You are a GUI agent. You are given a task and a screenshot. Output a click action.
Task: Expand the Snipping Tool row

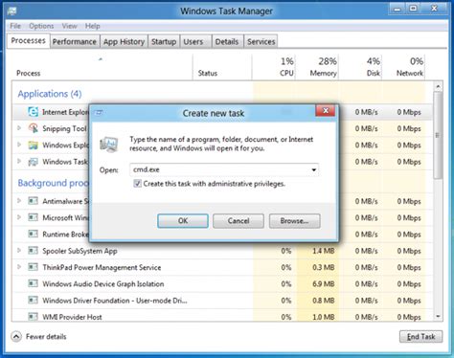pyautogui.click(x=19, y=128)
